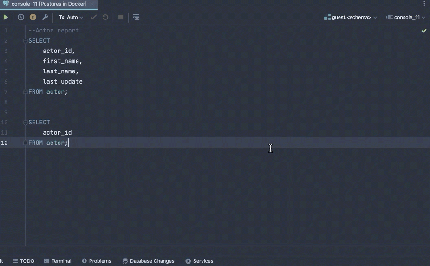
Task: Click the console_11 session icon
Action: 390,17
